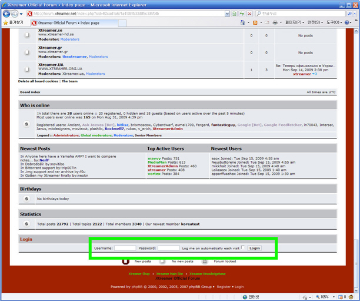Open The team link

(69, 81)
